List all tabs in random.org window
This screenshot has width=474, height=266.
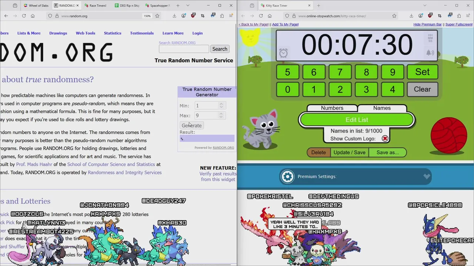click(188, 6)
